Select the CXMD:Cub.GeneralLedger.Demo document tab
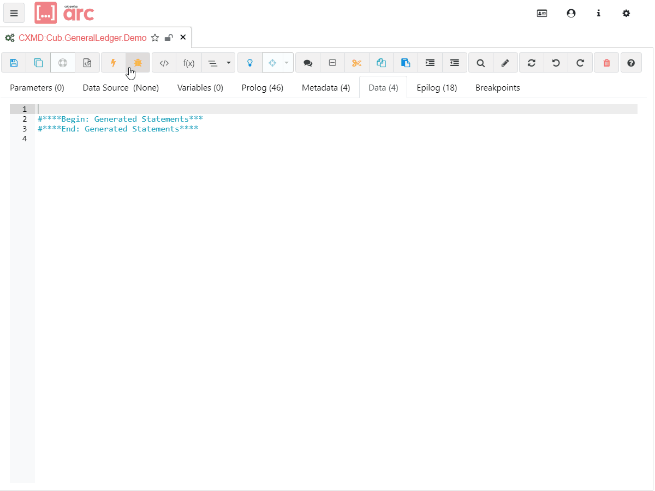 tap(82, 38)
